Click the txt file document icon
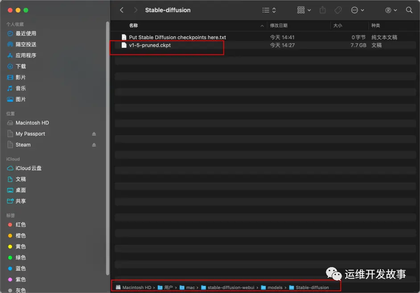The height and width of the screenshot is (293, 420). pyautogui.click(x=124, y=37)
